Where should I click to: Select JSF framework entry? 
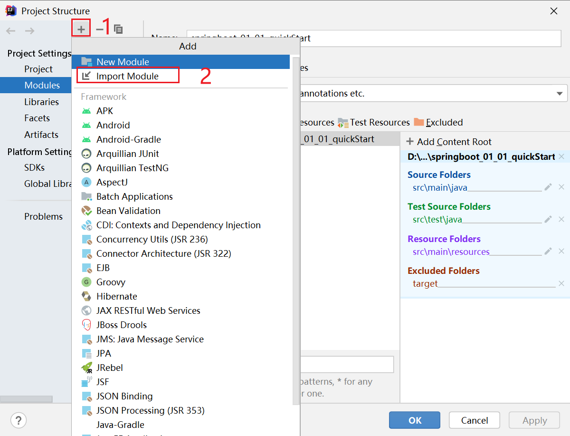180,382
